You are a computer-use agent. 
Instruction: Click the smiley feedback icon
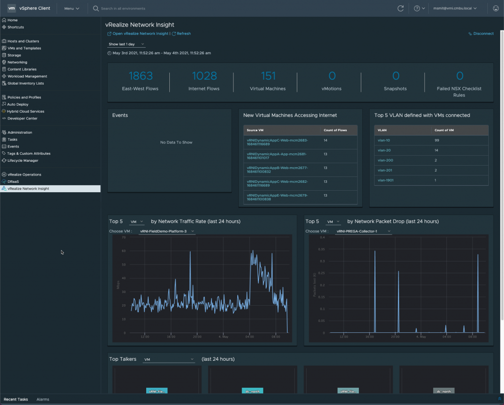click(496, 8)
